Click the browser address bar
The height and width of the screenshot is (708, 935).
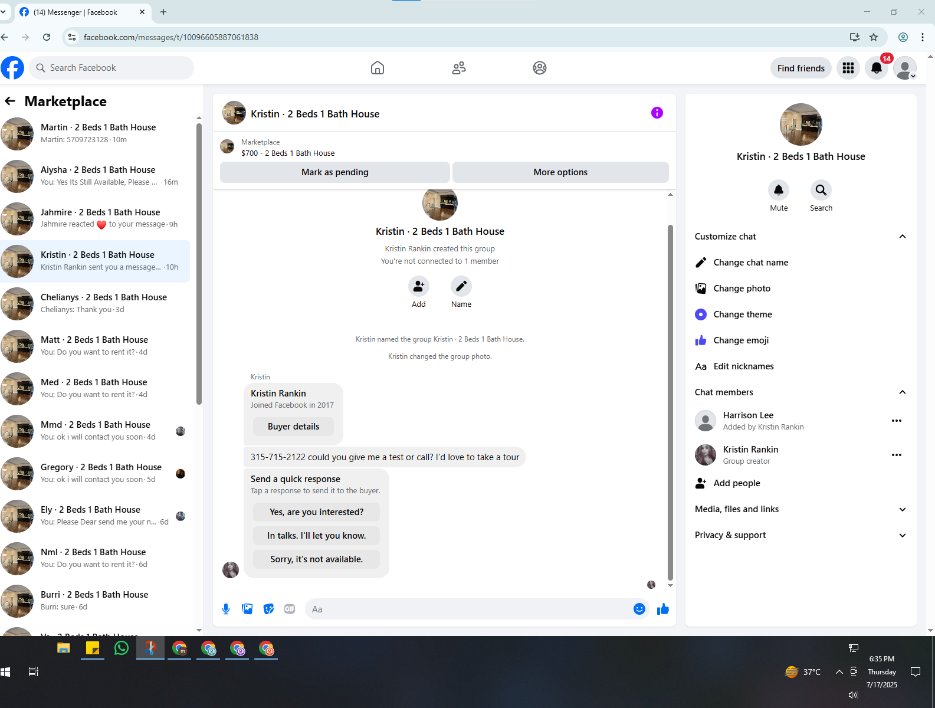click(460, 37)
